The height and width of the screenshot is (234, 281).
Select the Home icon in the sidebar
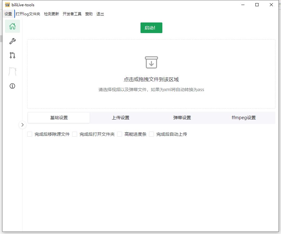click(x=12, y=27)
